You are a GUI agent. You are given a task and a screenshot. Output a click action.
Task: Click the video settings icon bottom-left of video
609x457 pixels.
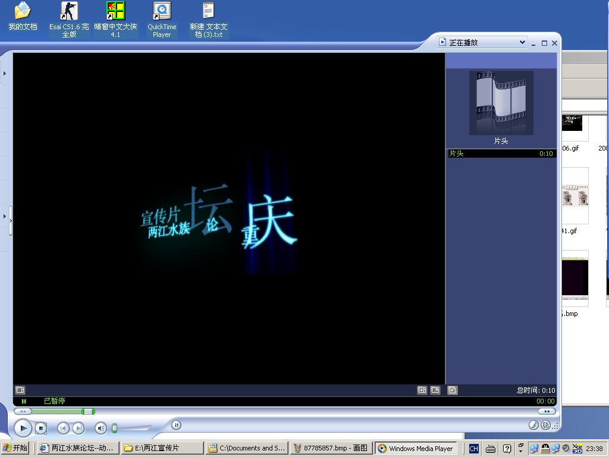point(20,390)
